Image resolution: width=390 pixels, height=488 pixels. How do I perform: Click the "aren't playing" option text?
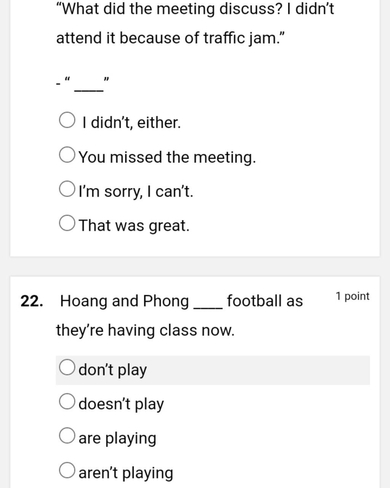point(126,473)
